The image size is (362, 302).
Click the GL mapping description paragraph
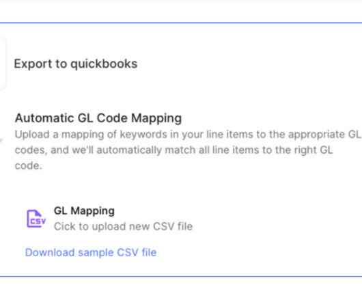pyautogui.click(x=188, y=150)
